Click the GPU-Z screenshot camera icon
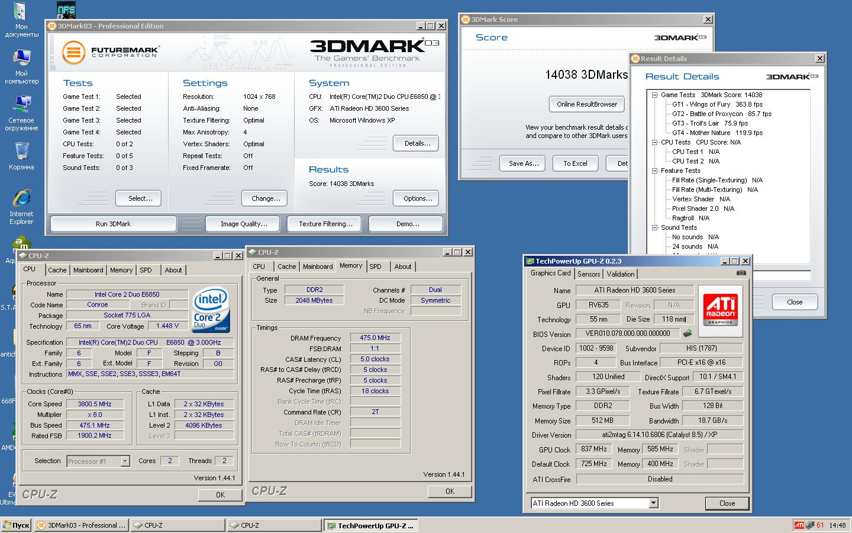Viewport: 852px width, 533px height. 741,273
